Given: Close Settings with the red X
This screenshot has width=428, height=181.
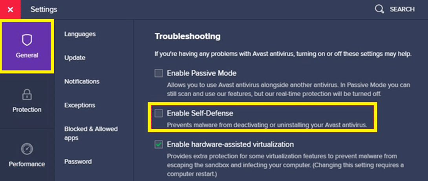Looking at the screenshot, I should [x=10, y=9].
